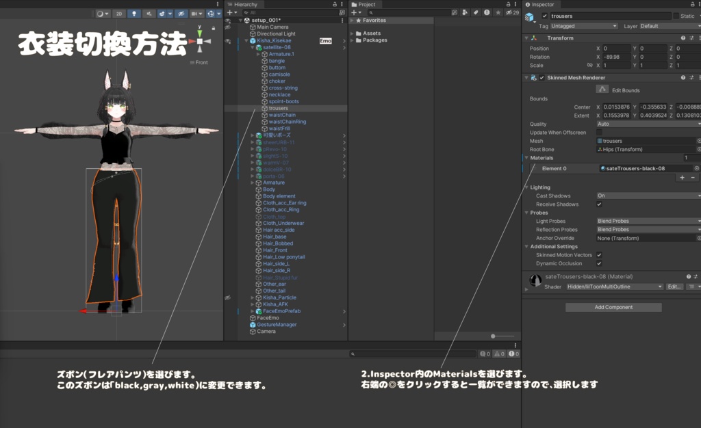
Task: Toggle hidden packages count in Project
Action: (512, 12)
